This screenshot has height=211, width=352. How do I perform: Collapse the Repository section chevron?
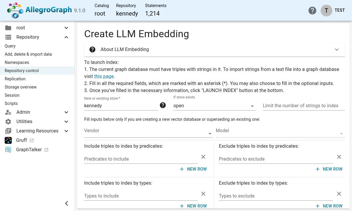coord(66,37)
